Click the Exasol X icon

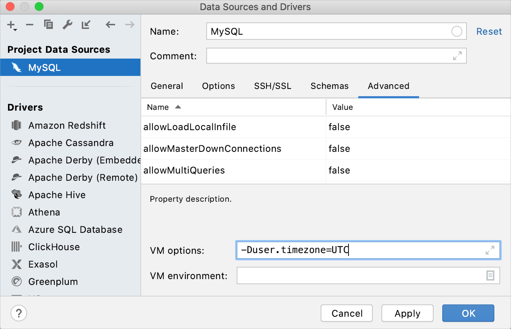[x=16, y=264]
